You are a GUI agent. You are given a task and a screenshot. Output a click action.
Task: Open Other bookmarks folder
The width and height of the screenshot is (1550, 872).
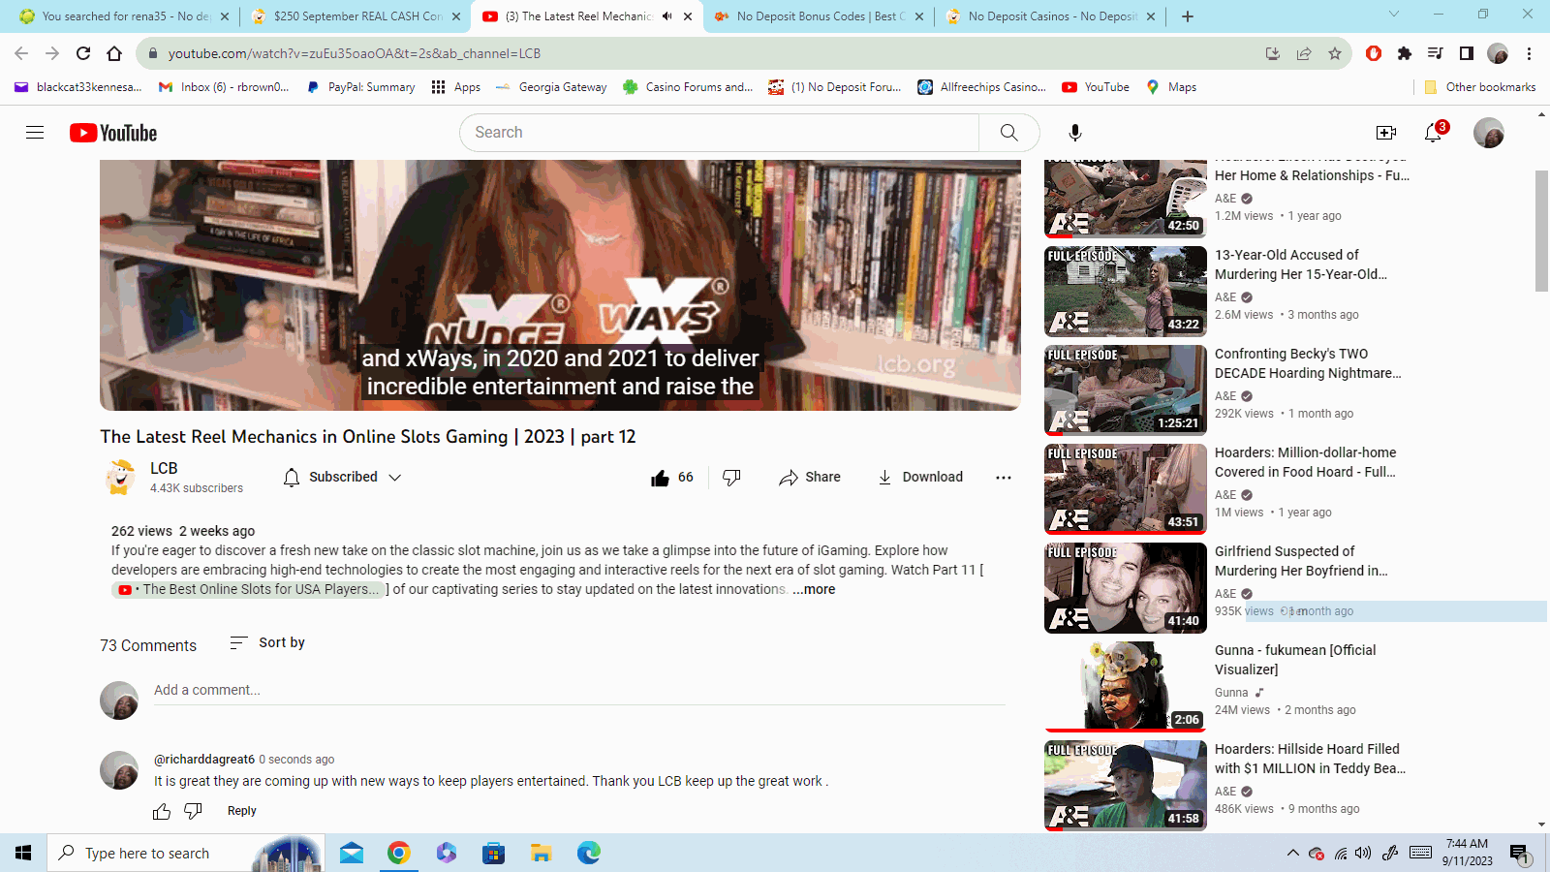[1480, 87]
